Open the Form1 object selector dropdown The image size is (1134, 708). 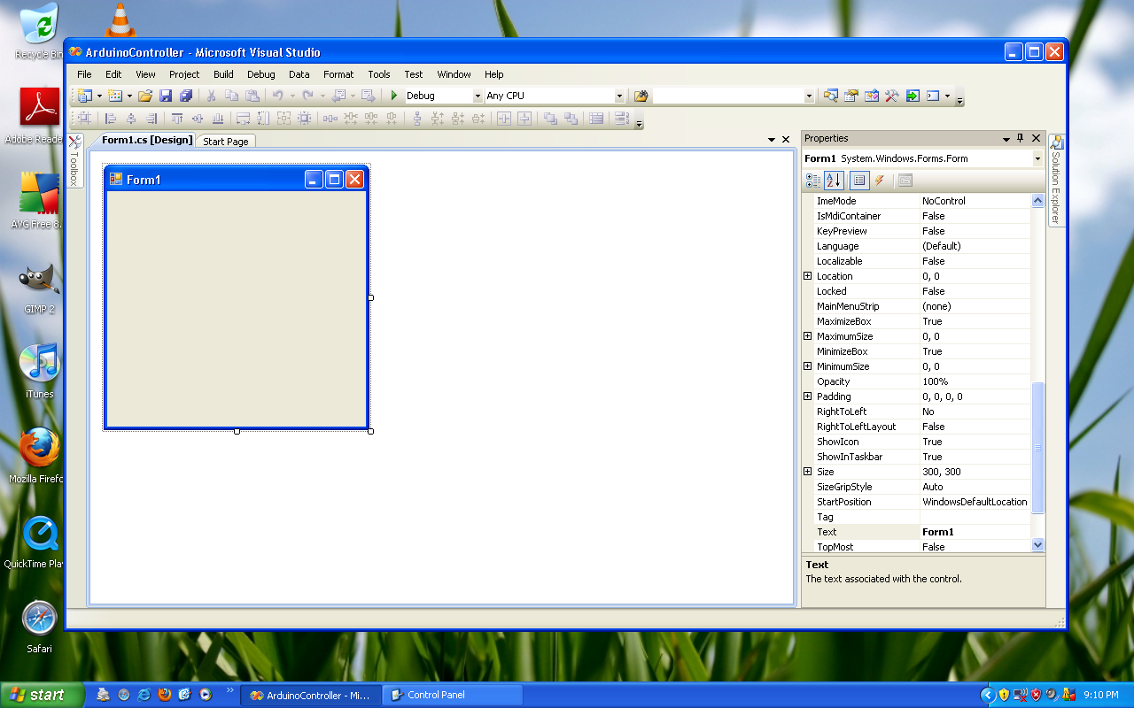click(x=1037, y=158)
